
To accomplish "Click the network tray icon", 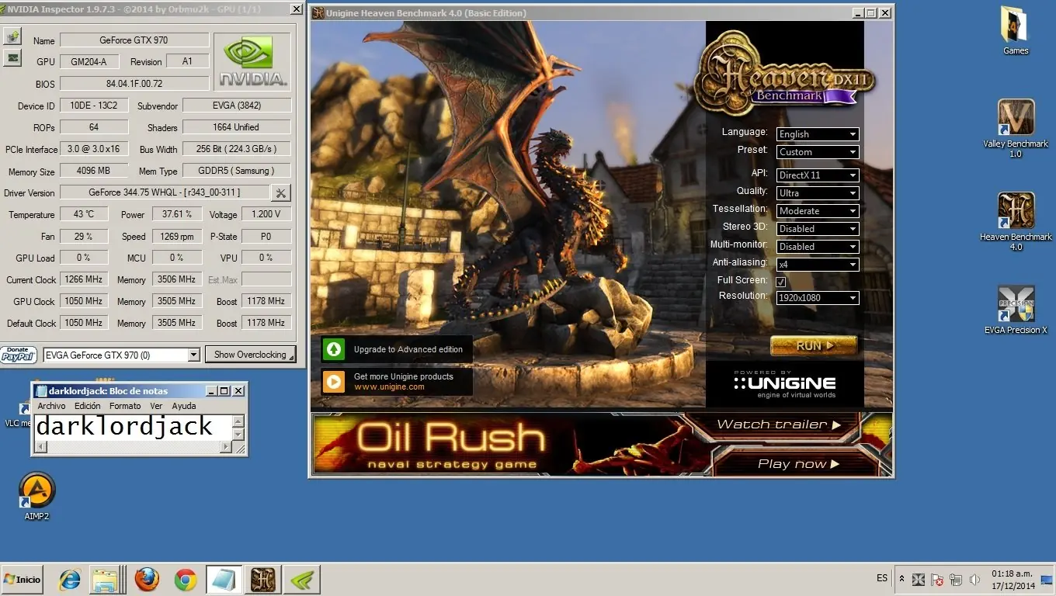I will (956, 580).
